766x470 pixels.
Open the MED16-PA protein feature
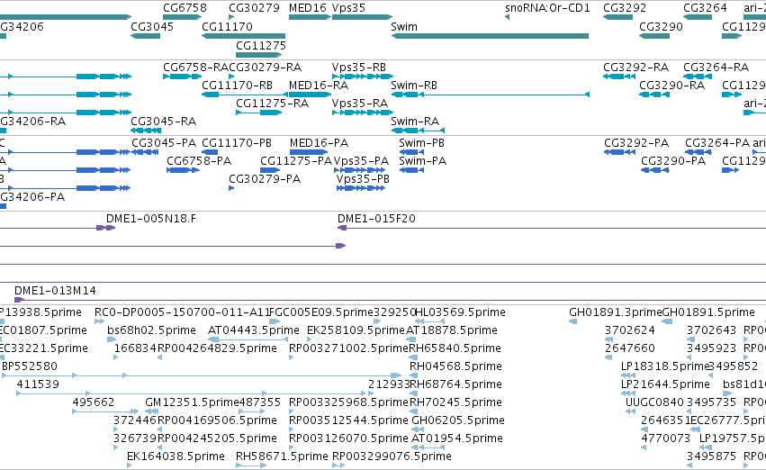[x=309, y=152]
